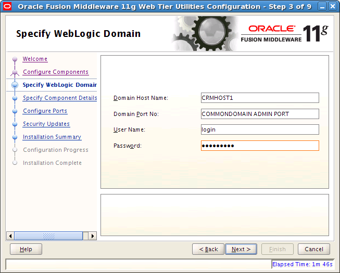Focus the User Name field

[x=260, y=129]
